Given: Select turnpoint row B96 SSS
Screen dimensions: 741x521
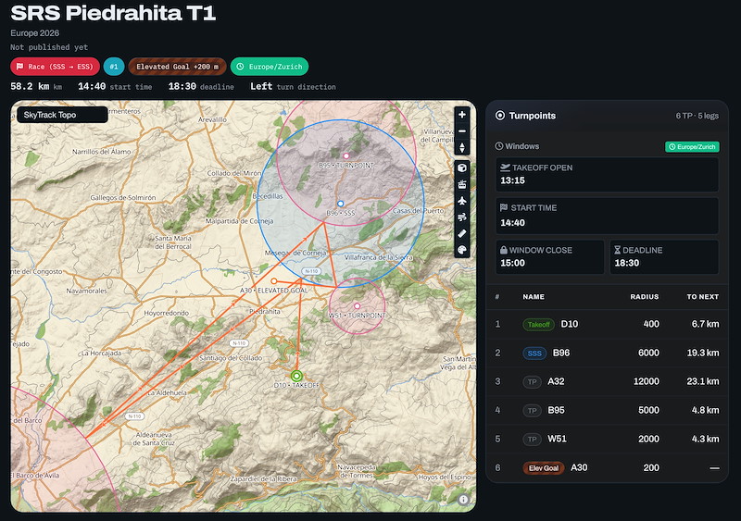Looking at the screenshot, I should point(607,353).
